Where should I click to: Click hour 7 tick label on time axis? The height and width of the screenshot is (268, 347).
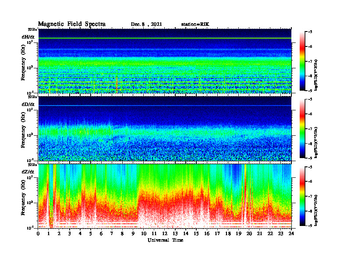point(112,233)
